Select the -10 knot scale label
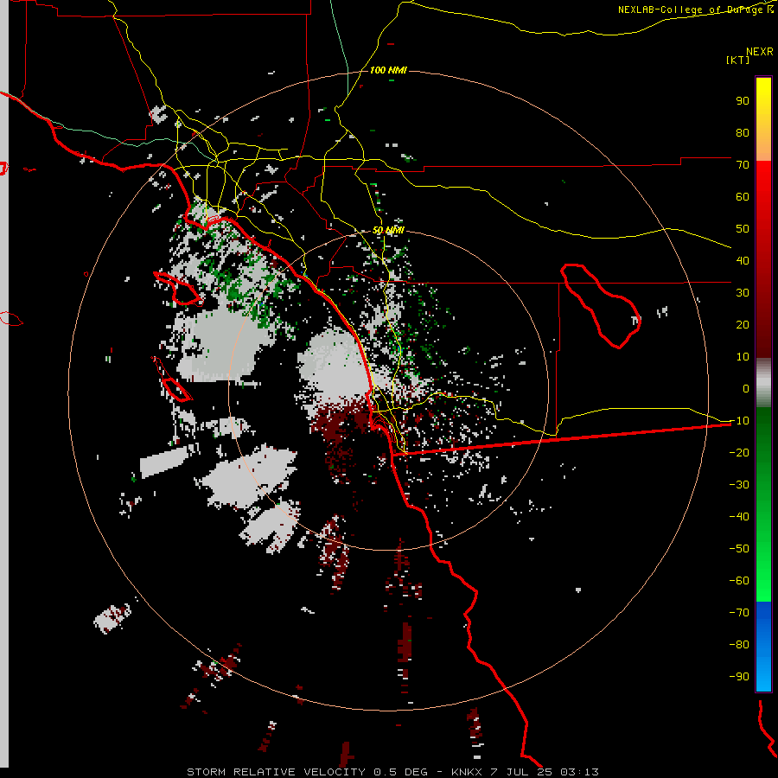The width and height of the screenshot is (778, 778). click(x=739, y=421)
